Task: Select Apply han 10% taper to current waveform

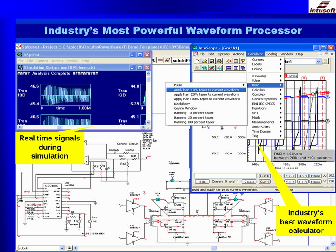Action: click(x=206, y=90)
